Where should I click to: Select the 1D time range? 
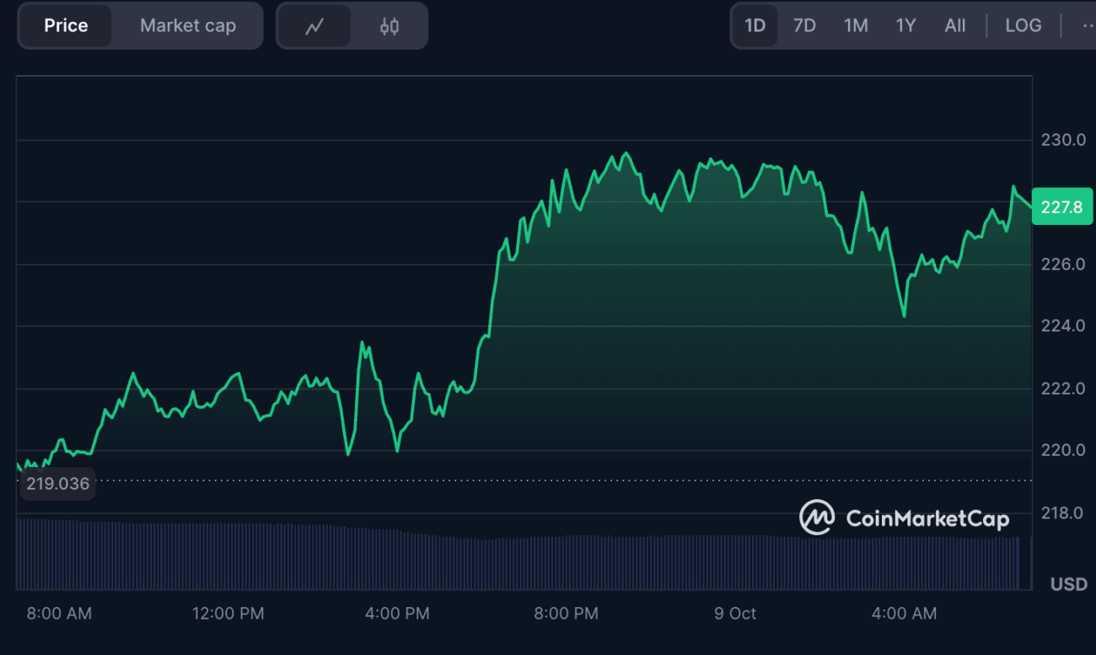click(755, 25)
